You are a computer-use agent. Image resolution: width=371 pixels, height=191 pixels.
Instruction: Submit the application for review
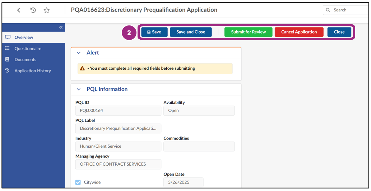(x=248, y=32)
